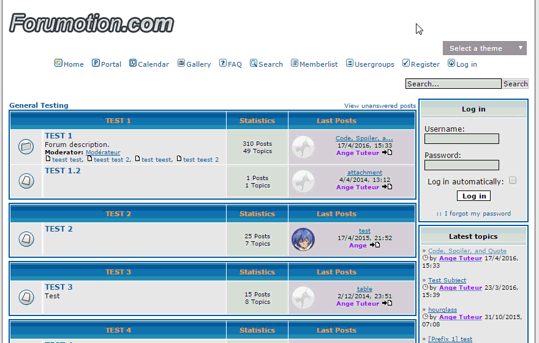Click the Search magnifier icon in navigation
This screenshot has height=343, width=539.
tap(254, 63)
